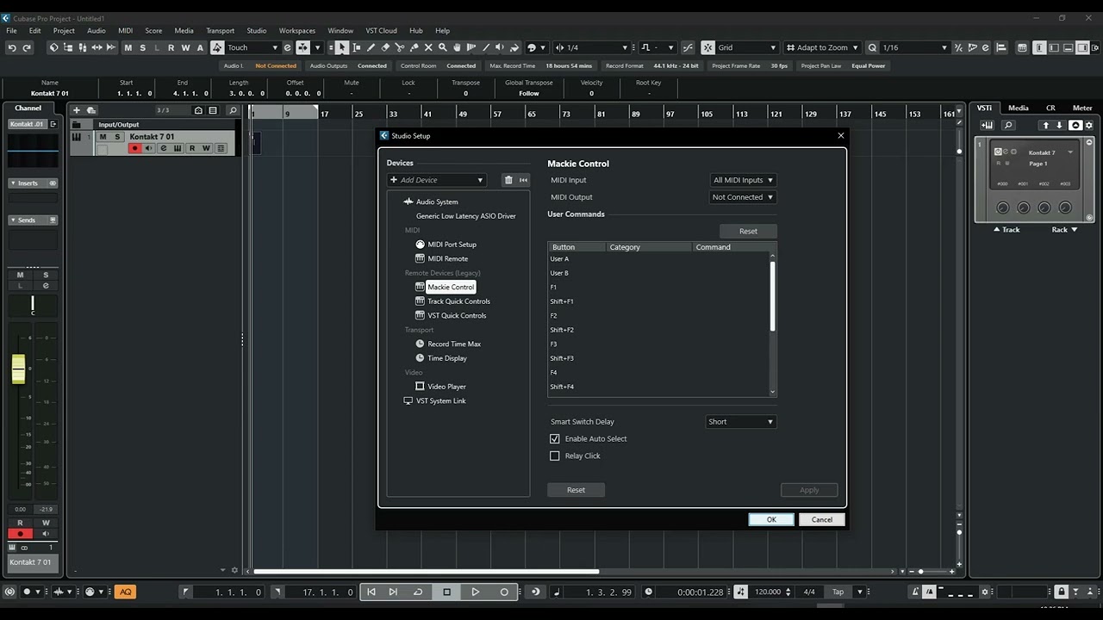Open the Workspaces menu

(x=297, y=30)
